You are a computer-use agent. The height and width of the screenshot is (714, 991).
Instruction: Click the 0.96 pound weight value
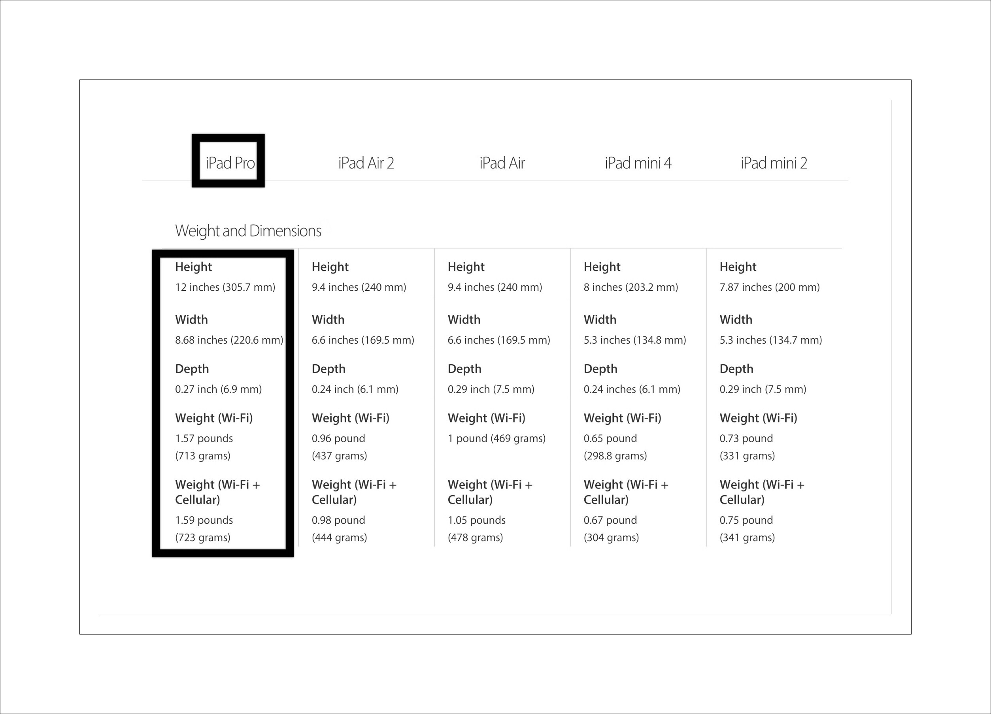point(338,438)
